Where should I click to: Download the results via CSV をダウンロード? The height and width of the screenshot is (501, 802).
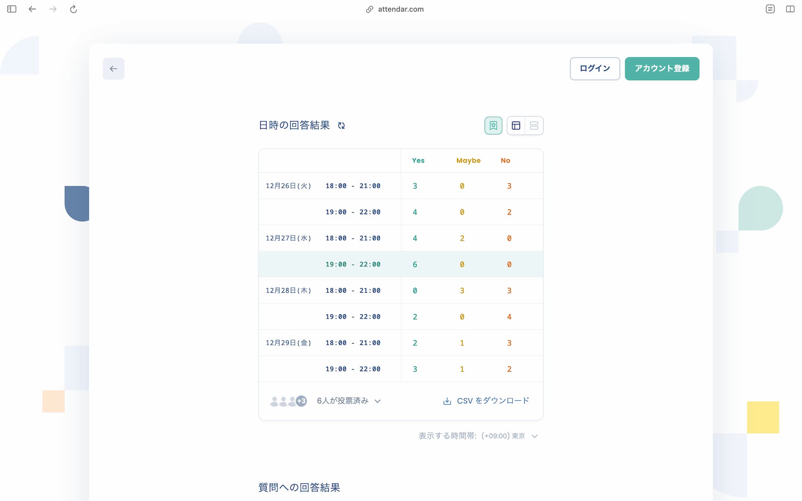(486, 401)
